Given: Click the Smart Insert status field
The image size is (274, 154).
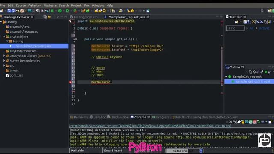Looking at the screenshot, I should point(113,151).
